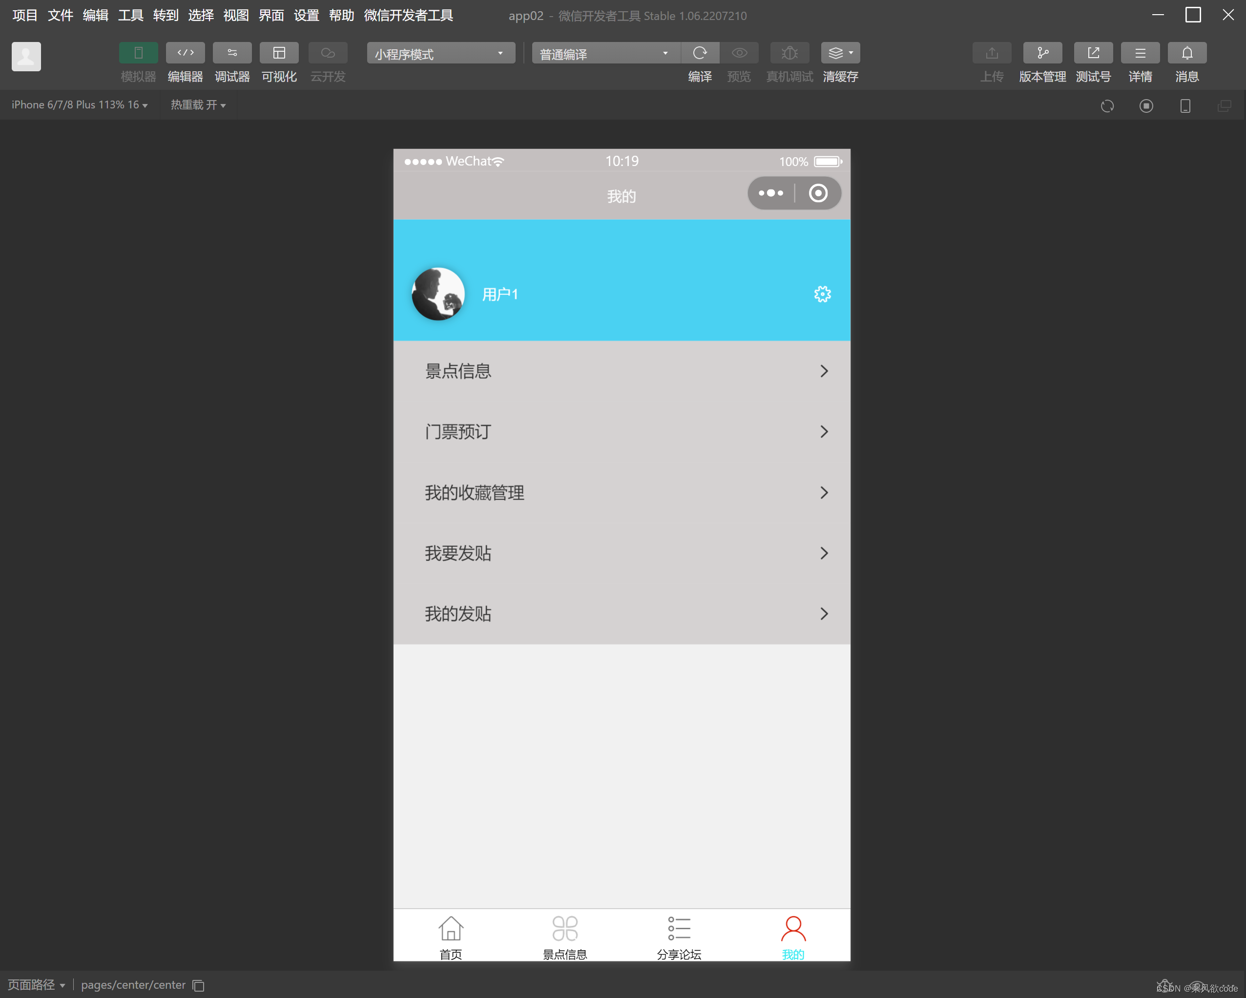This screenshot has height=998, width=1246.
Task: Click the 预览 preview icon
Action: [739, 53]
